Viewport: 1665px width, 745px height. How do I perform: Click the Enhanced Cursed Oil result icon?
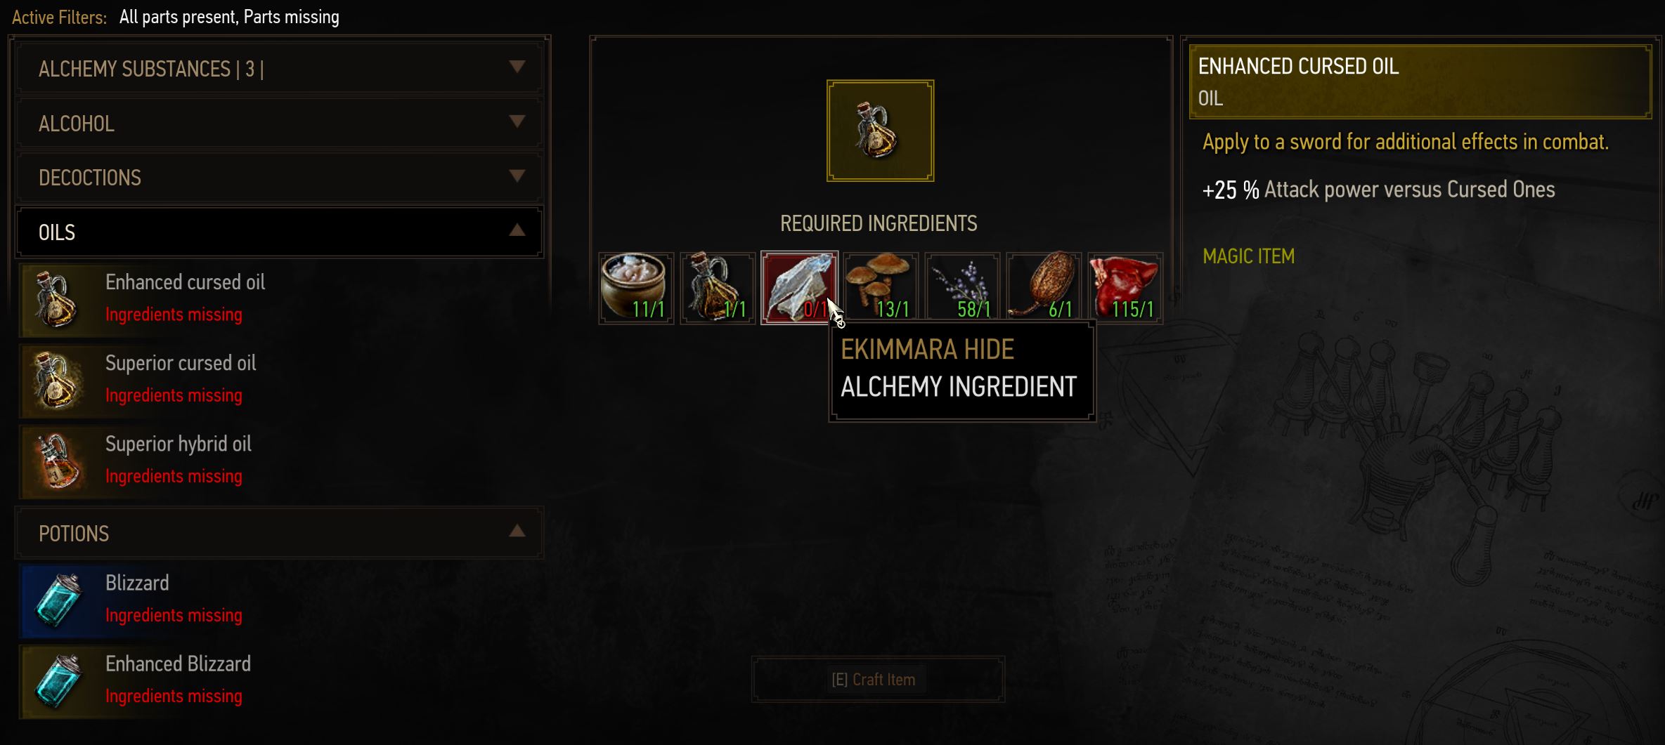[x=880, y=131]
